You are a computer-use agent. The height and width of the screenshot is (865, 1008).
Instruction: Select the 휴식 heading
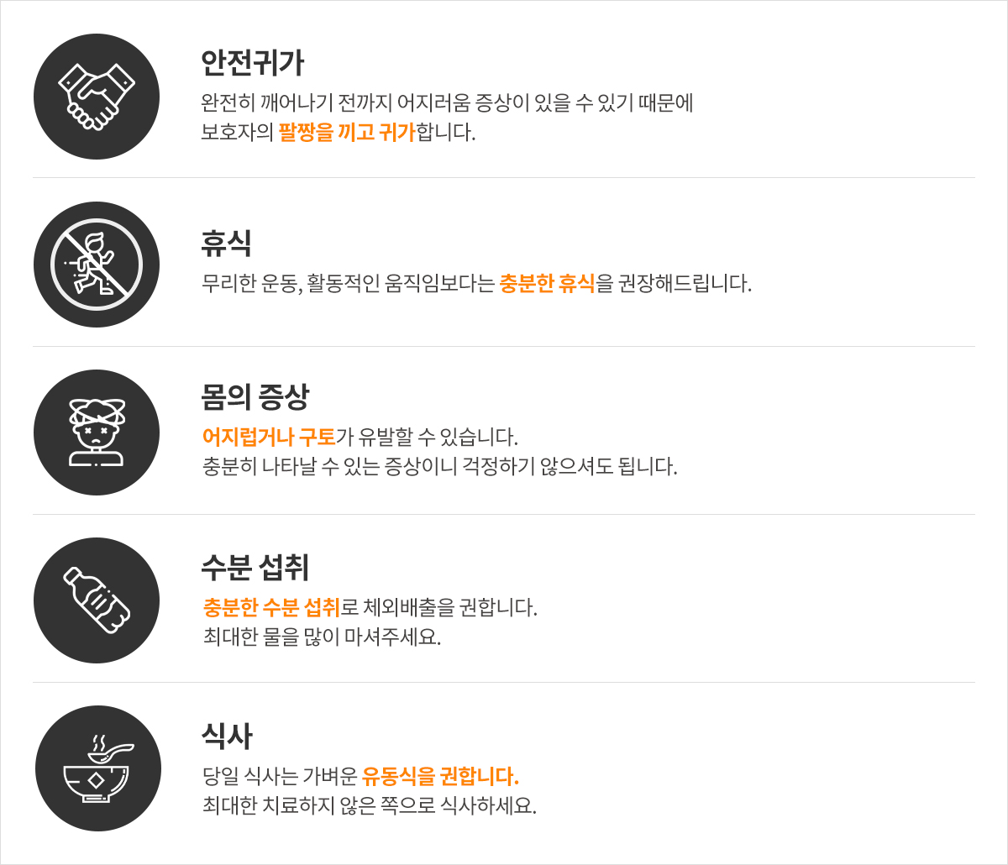[227, 244]
